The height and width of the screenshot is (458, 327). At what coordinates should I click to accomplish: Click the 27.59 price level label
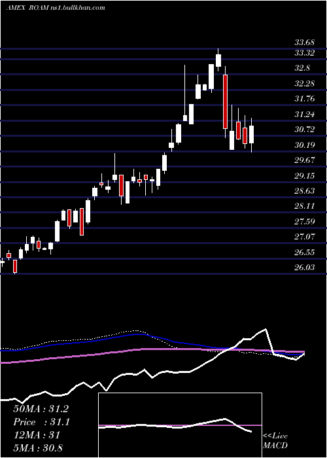[x=305, y=221]
